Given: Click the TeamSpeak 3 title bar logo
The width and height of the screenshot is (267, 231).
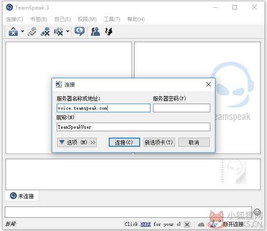Looking at the screenshot, I should coord(9,7).
